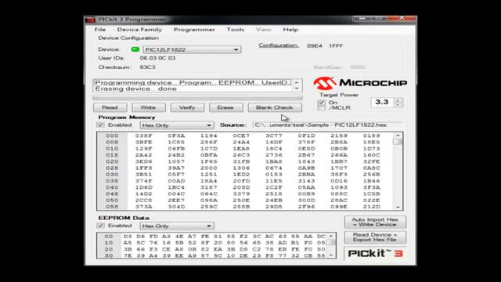Toggle Program Memory Enabled checkbox
Viewport: 501px width, 282px height.
pos(100,125)
